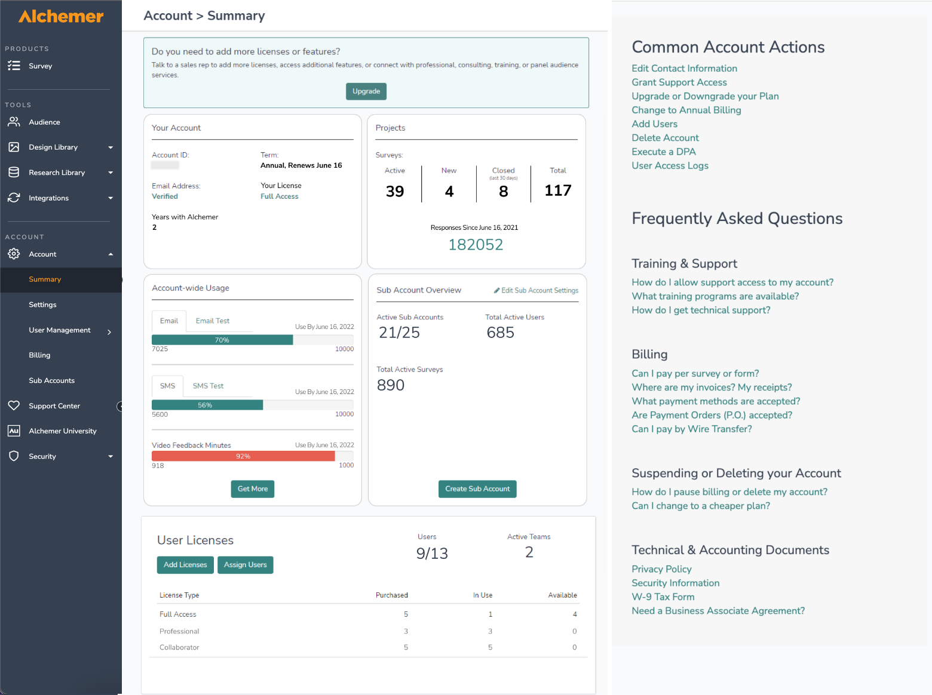Switch to the SMS usage tab
The image size is (932, 695).
click(167, 386)
